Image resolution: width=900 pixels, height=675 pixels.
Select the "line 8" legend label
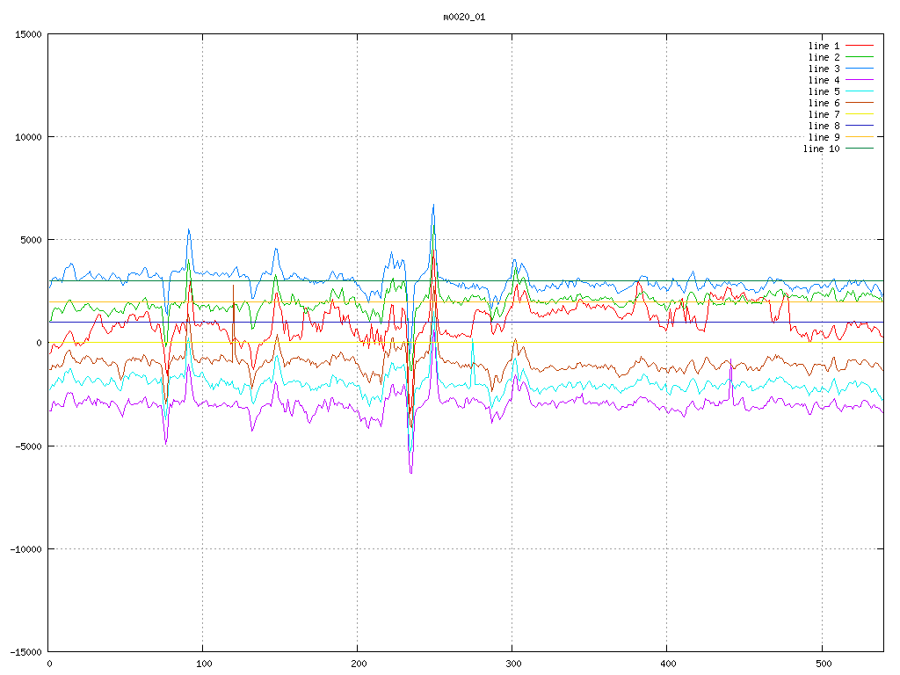[x=824, y=126]
